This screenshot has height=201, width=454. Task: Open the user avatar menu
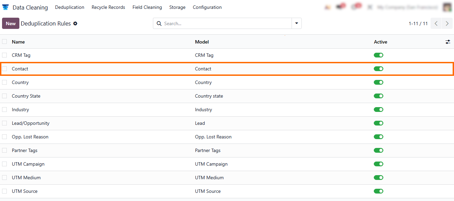tap(447, 7)
